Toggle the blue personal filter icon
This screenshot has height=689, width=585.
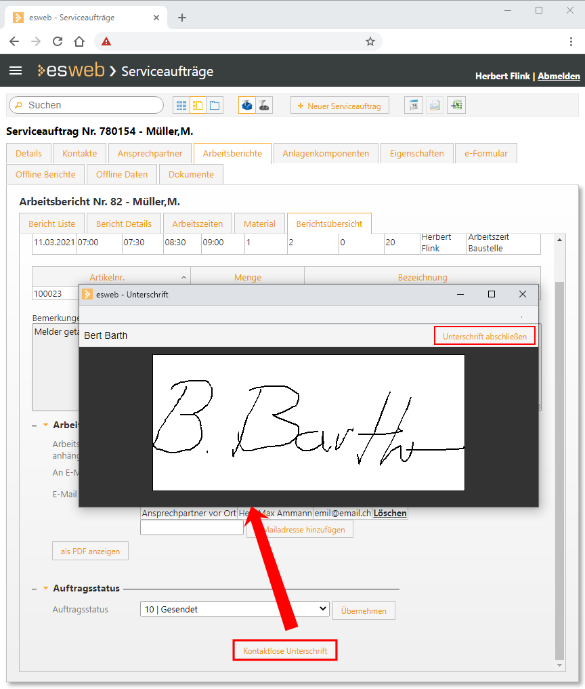click(247, 106)
